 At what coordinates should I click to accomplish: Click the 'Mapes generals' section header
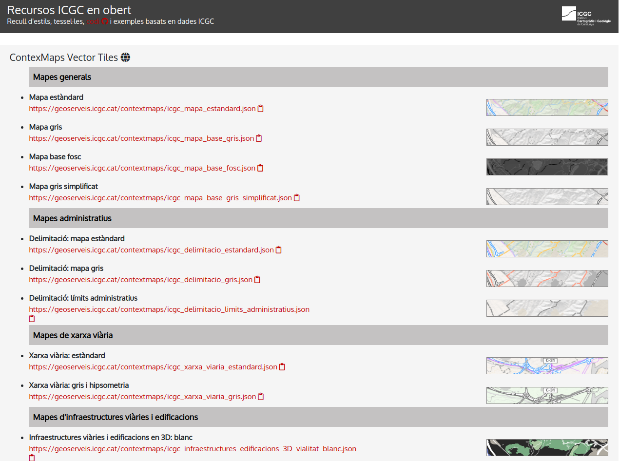pos(319,77)
